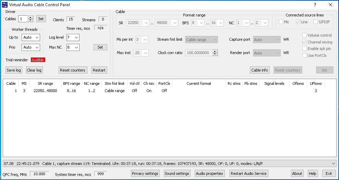Click the BPS range column header
Screen dimensions: 339x180
click(x=72, y=83)
